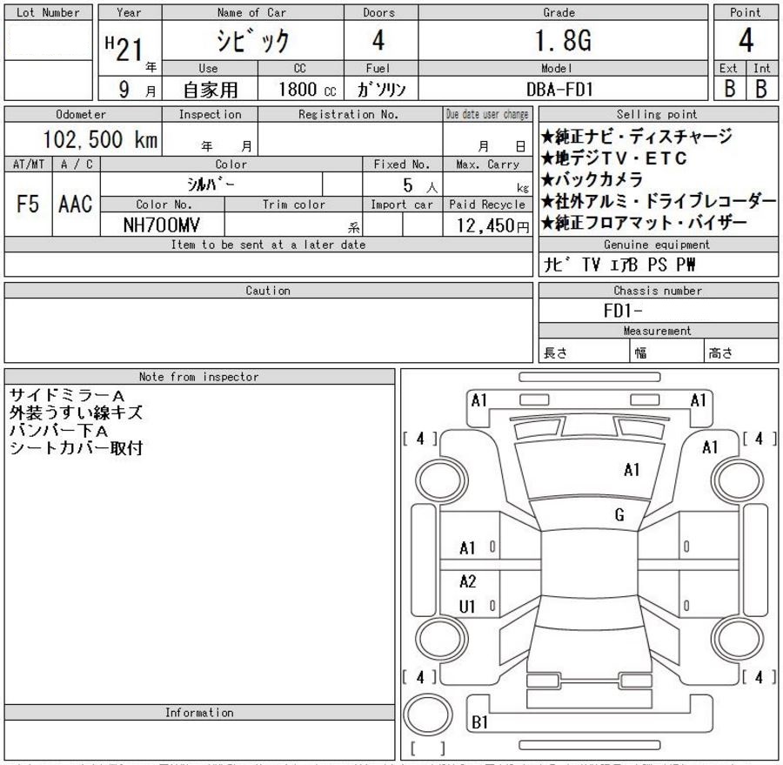Select selling point 純正フロアマット・バイザー

point(644,222)
